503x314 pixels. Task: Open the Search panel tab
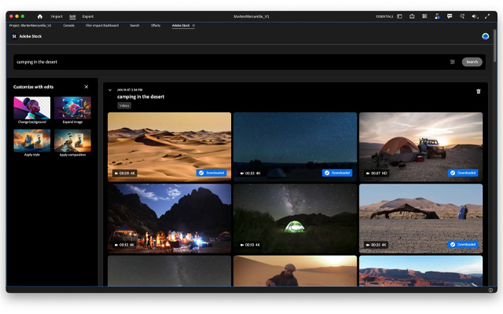[134, 25]
